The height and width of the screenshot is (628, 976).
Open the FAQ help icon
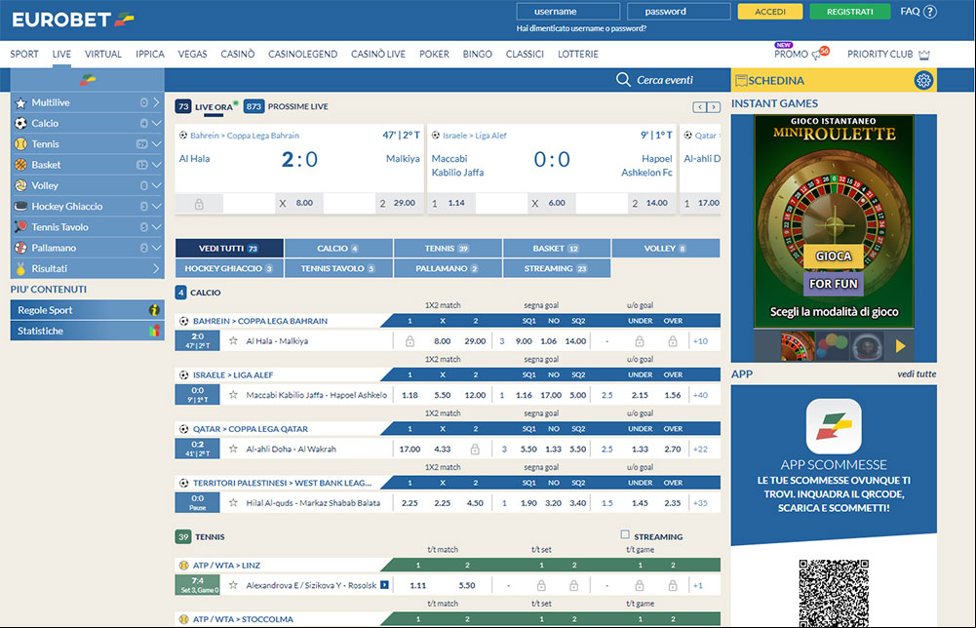pyautogui.click(x=930, y=12)
